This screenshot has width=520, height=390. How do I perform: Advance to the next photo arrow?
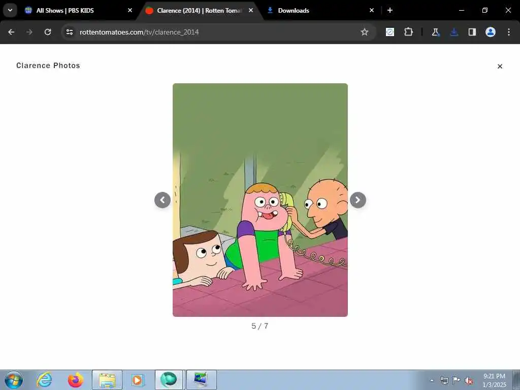358,200
